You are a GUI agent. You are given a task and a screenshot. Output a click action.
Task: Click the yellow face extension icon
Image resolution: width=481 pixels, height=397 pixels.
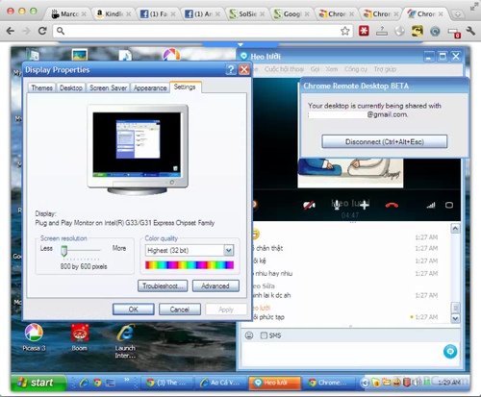[x=418, y=31]
